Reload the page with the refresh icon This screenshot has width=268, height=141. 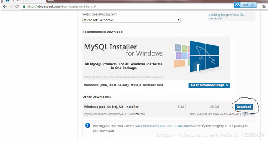(x=17, y=6)
